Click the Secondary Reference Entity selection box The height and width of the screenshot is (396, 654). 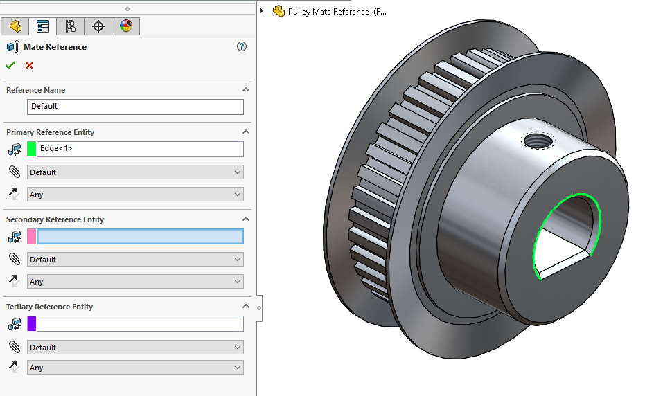[139, 237]
